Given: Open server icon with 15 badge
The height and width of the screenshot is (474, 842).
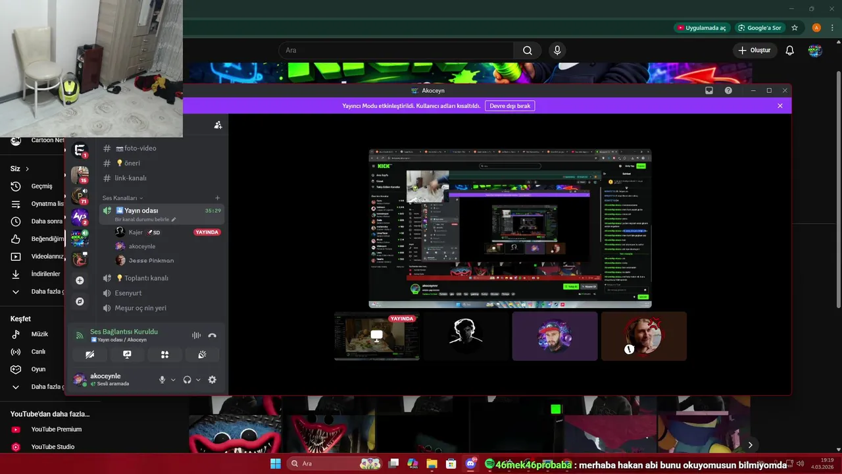Looking at the screenshot, I should [x=80, y=174].
